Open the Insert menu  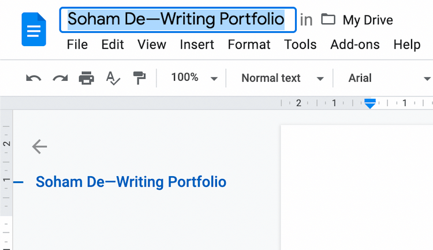tap(197, 44)
